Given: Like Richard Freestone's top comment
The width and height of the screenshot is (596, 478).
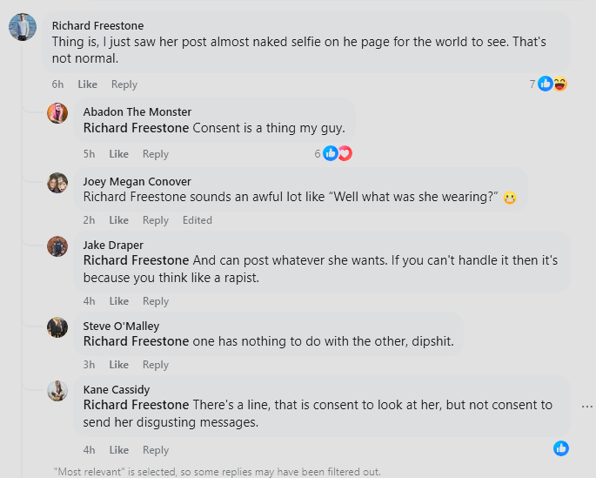Looking at the screenshot, I should [x=87, y=84].
